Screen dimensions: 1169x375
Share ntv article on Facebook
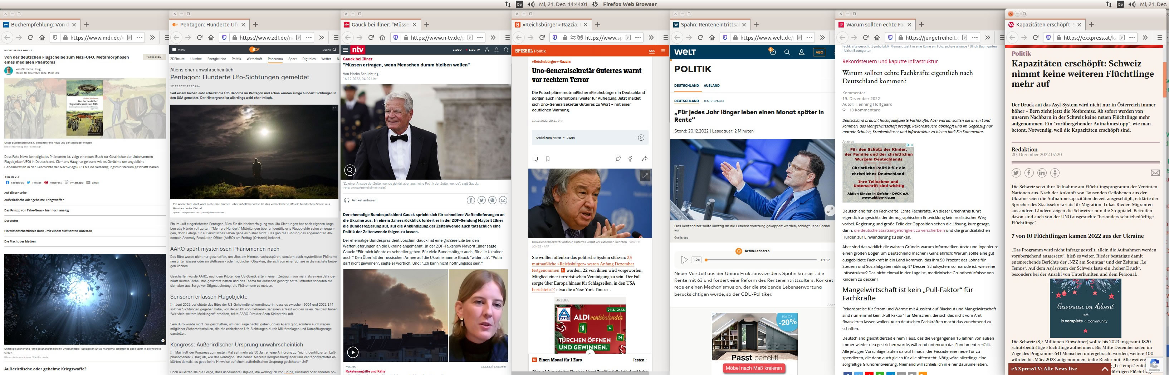point(471,200)
